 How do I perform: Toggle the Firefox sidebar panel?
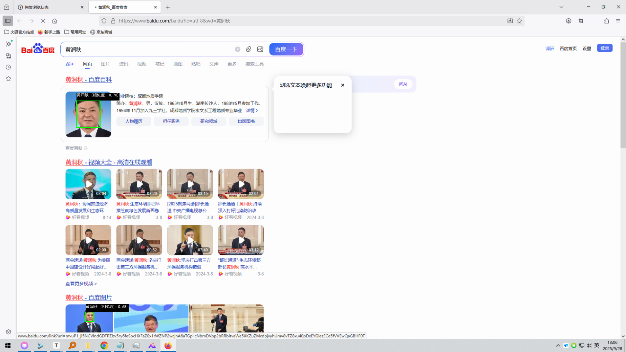coord(8,21)
